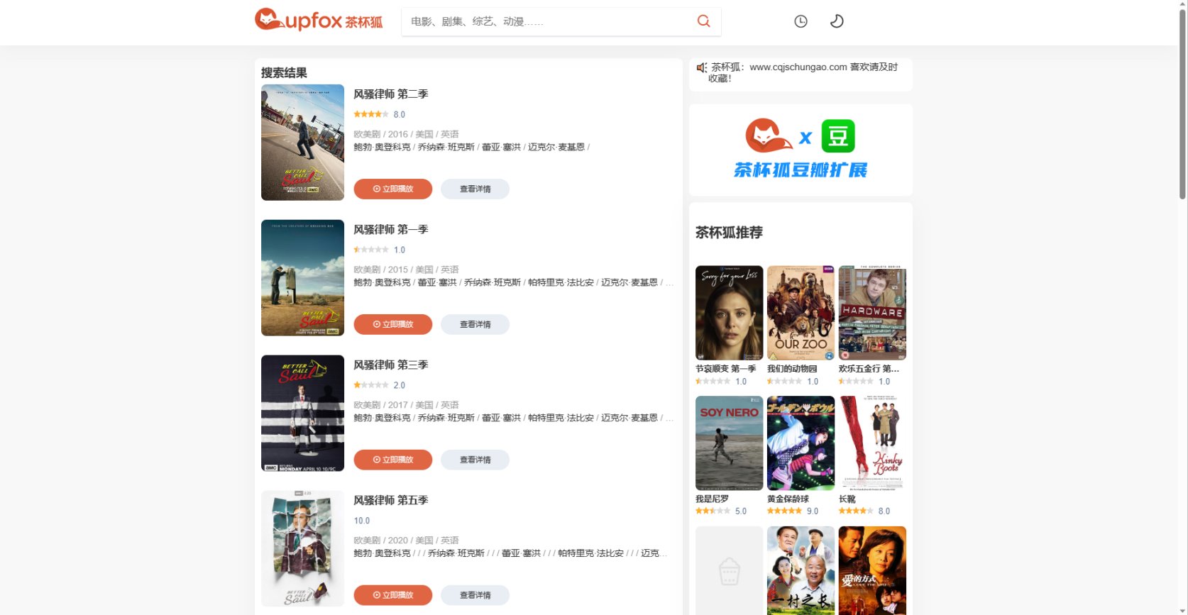The image size is (1188, 615).
Task: Click the 我们的动物园 title
Action: coord(792,369)
